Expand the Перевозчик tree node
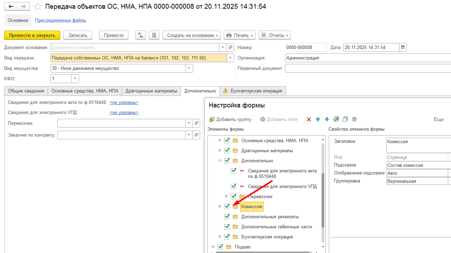This screenshot has height=253, width=451. point(227,196)
